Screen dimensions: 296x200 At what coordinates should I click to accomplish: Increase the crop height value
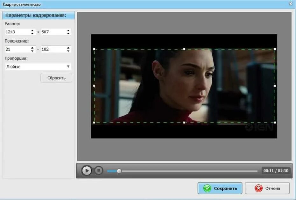pyautogui.click(x=68, y=30)
